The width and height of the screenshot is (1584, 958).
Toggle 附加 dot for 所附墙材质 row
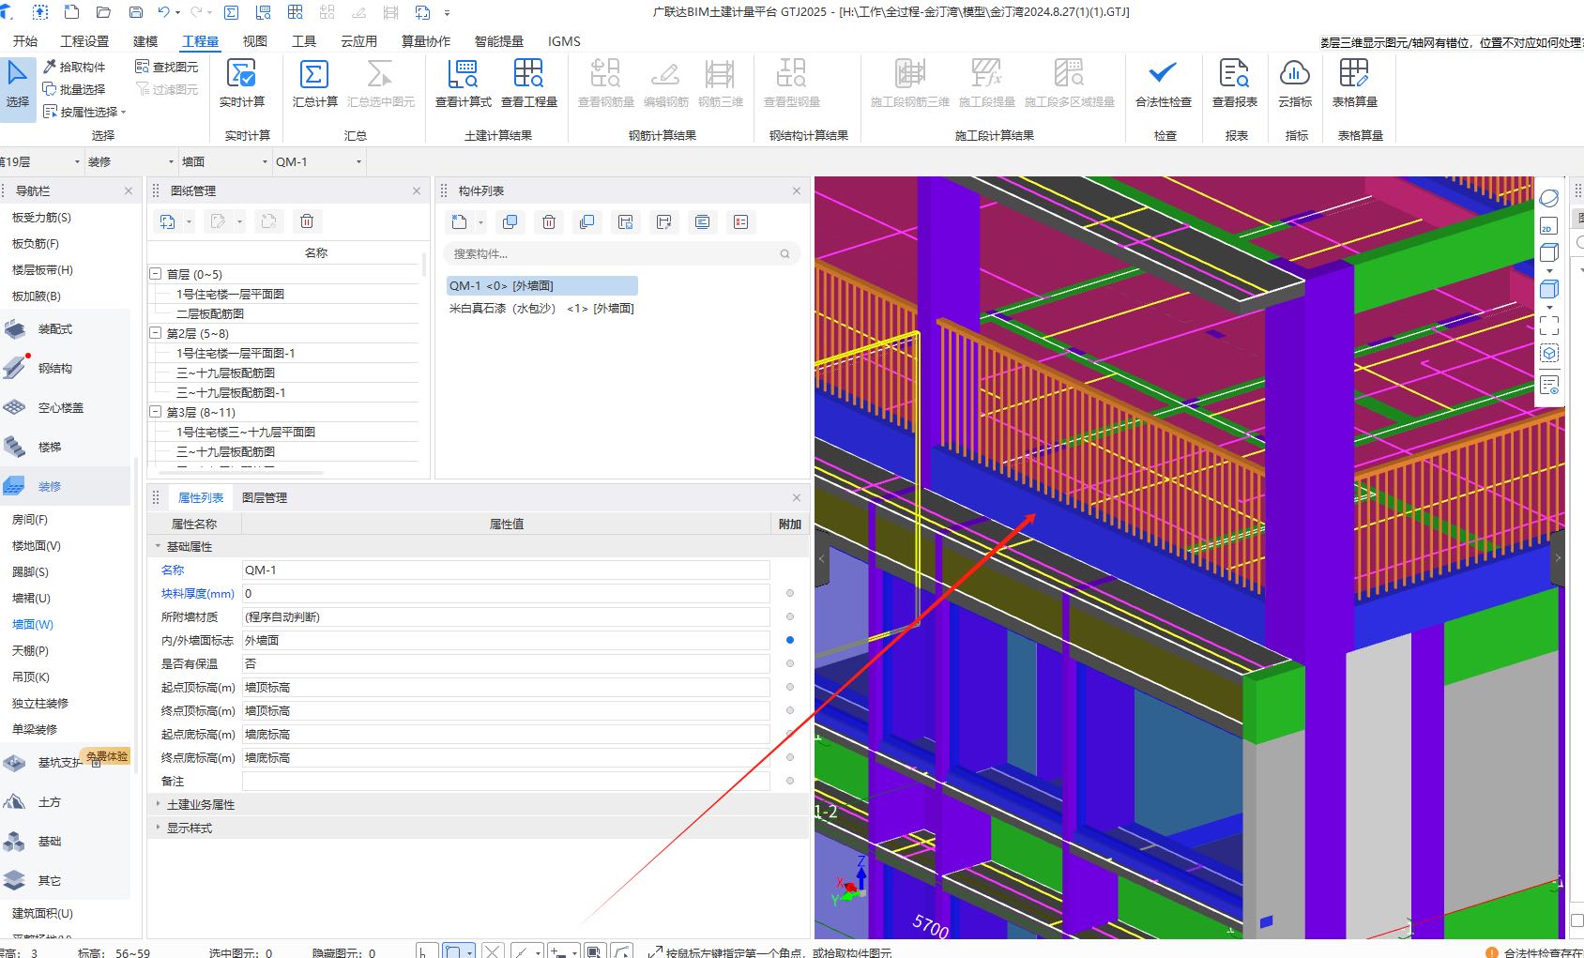click(x=790, y=616)
